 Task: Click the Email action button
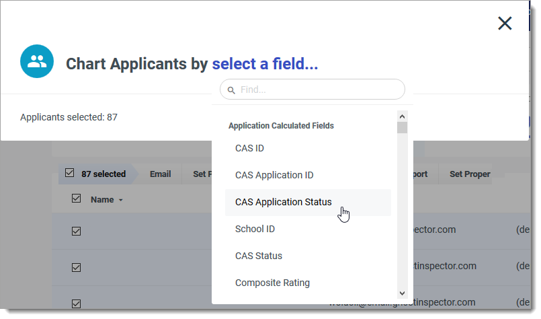pos(160,174)
